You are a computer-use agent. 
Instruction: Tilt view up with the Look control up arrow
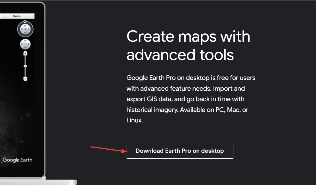tap(25, 26)
